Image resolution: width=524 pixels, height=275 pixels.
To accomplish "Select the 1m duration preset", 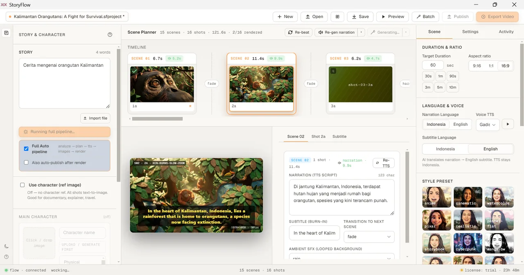I will point(440,76).
